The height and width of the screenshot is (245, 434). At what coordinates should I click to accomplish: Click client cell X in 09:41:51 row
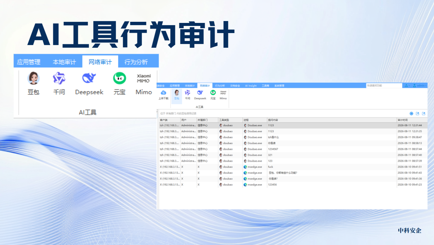(170, 167)
